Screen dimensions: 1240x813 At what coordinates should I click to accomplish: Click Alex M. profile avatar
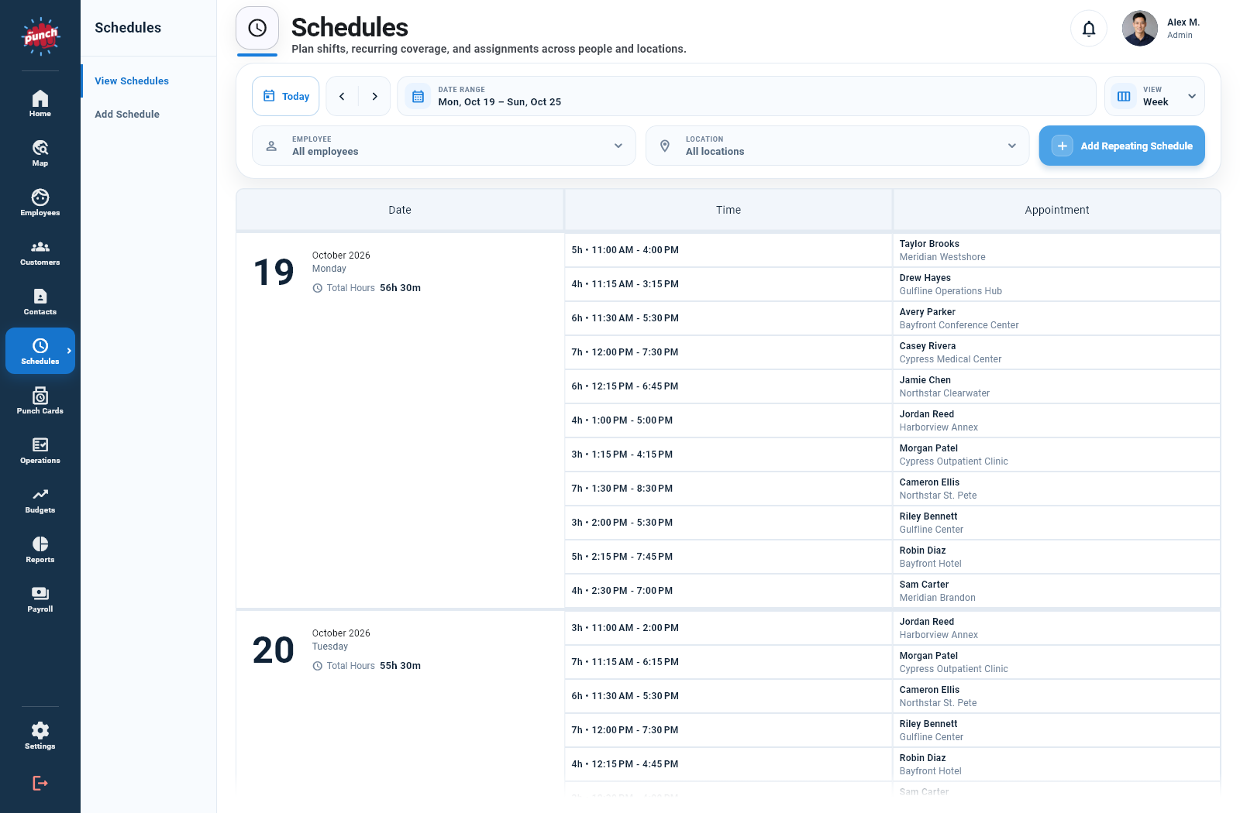[1139, 29]
